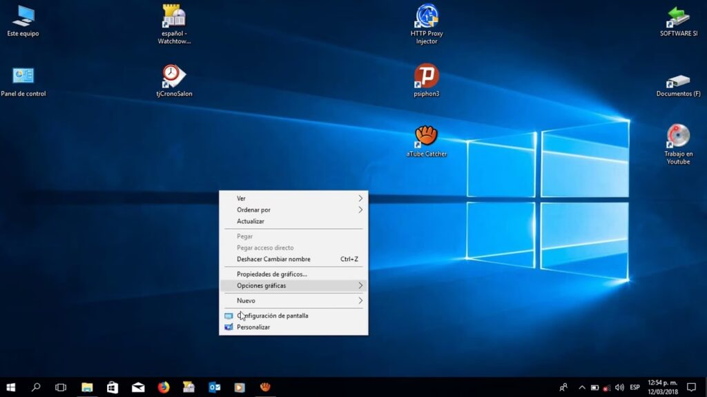Click the Windows Start button
707x397 pixels.
coord(11,387)
